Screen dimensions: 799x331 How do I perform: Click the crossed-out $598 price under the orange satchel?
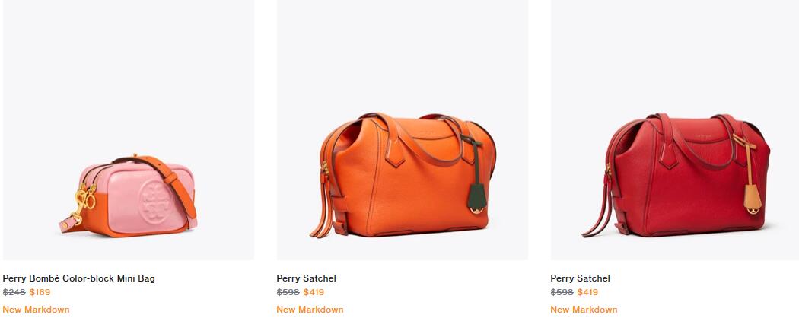point(288,292)
